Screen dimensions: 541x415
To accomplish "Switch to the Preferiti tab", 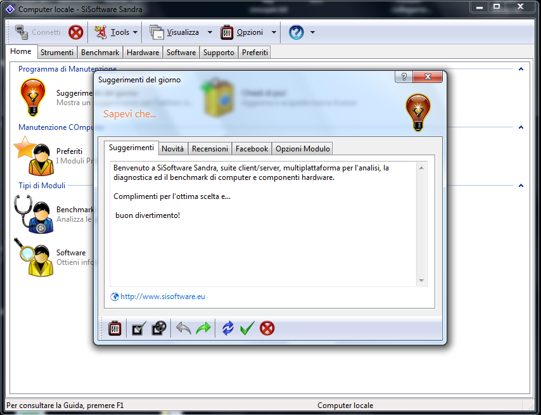I will click(255, 53).
